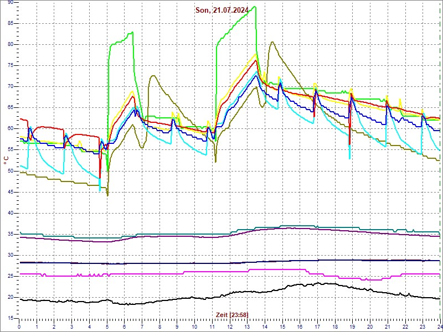443x332 pixels.
Task: Select the hour 18 tick on time axis
Action: [x=335, y=327]
